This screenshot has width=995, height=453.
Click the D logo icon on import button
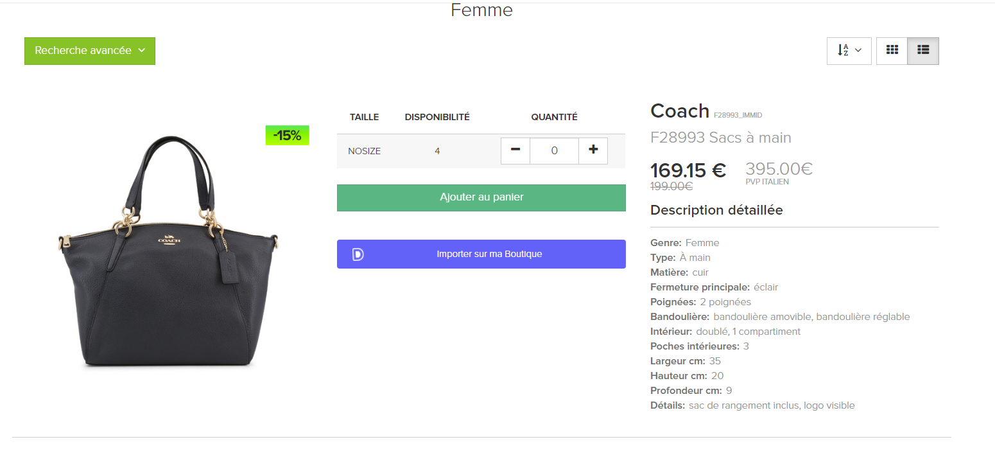[x=358, y=254]
